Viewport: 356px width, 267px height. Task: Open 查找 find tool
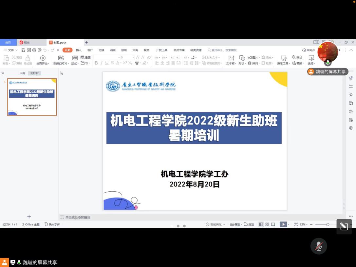[x=297, y=57]
